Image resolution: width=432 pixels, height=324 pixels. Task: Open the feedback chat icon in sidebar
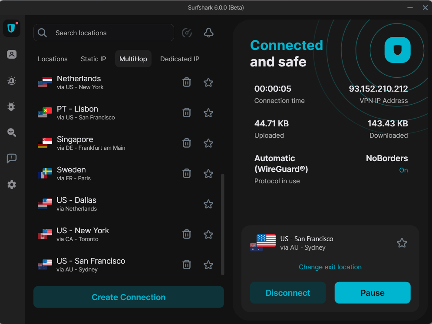coord(12,159)
